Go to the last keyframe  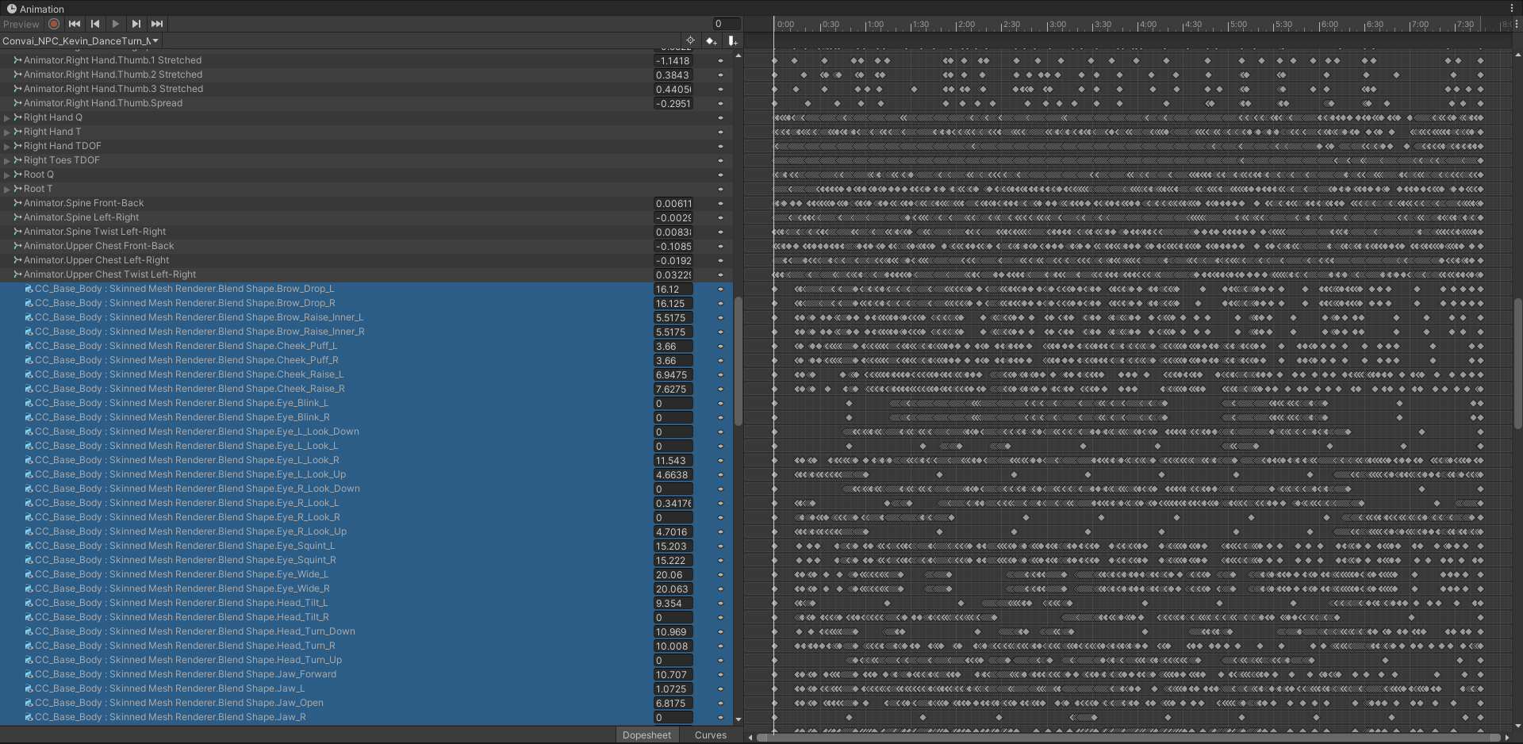pyautogui.click(x=157, y=24)
